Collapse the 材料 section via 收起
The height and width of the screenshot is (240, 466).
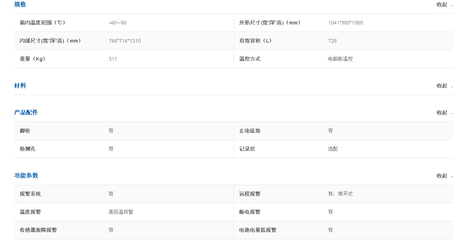tap(442, 86)
